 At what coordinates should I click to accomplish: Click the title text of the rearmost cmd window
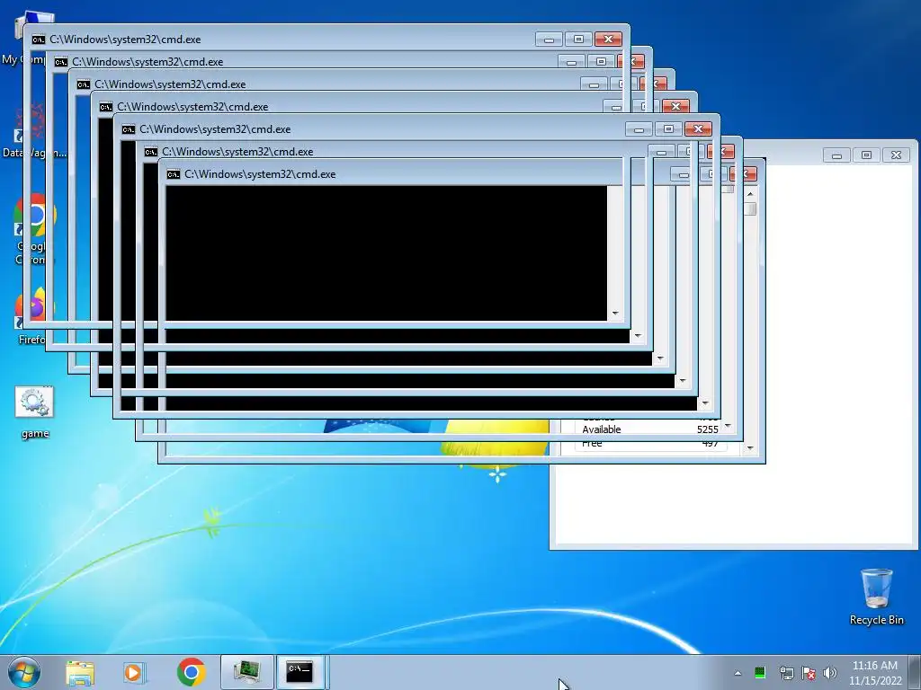click(260, 174)
